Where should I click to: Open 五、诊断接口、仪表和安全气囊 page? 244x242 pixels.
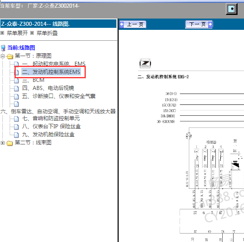[x=59, y=96]
